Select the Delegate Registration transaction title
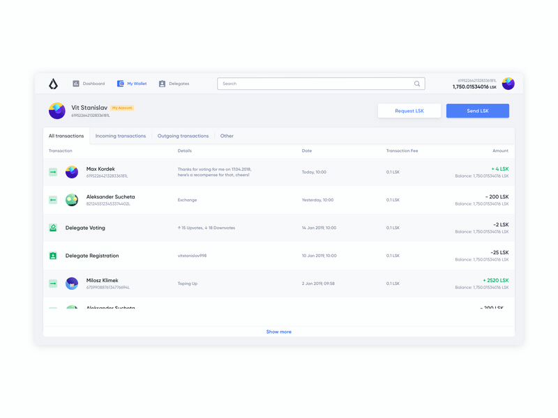Screen dimensions: 558x418 (92, 256)
